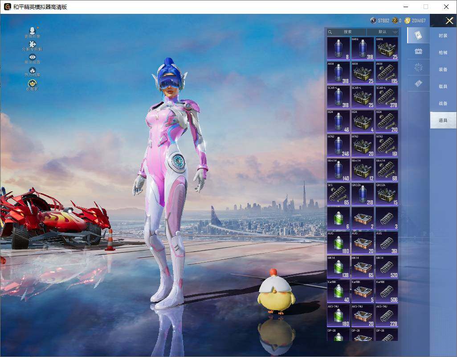Select the fireworks sub-category icon
The image size is (457, 357).
tap(418, 67)
